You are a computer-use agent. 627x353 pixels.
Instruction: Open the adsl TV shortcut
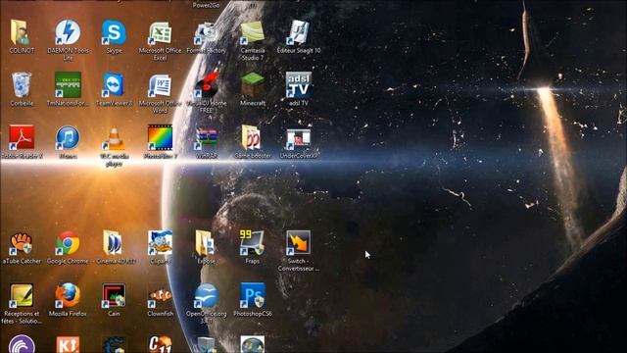pyautogui.click(x=298, y=85)
